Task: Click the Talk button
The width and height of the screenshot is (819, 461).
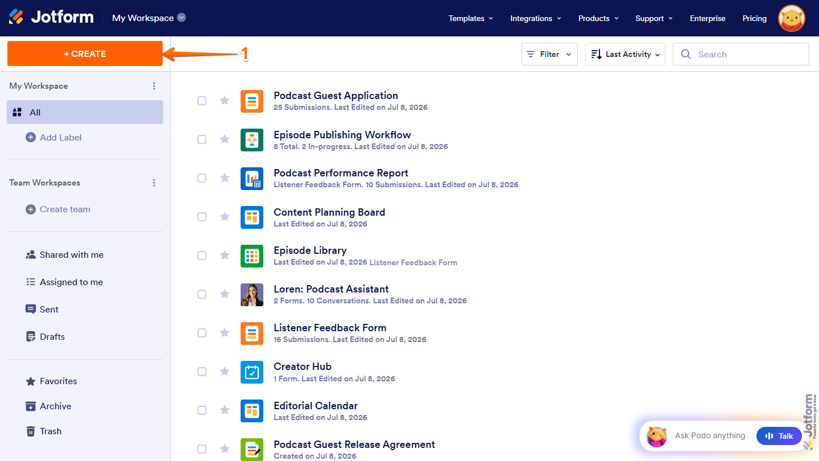Action: 779,436
